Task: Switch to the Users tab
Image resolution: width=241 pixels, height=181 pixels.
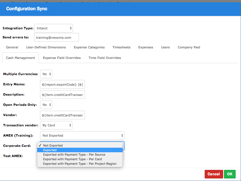Action: tap(165, 47)
